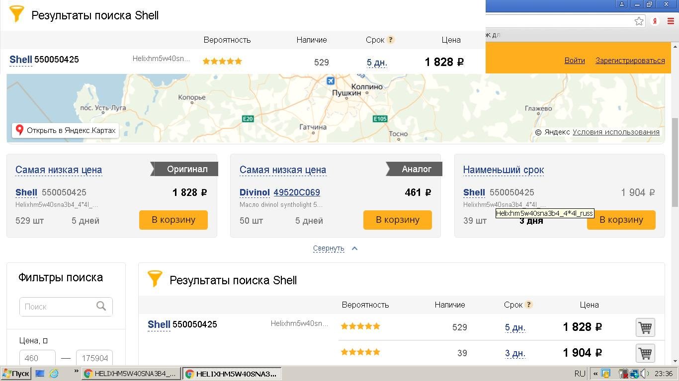Add the 1 904 ₽ table row to cart
Viewport: 679px width, 381px height.
[x=645, y=353]
